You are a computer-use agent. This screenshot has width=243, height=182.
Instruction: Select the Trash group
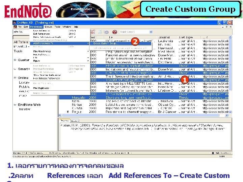click(18, 51)
